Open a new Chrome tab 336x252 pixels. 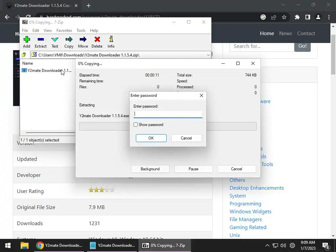point(89,6)
